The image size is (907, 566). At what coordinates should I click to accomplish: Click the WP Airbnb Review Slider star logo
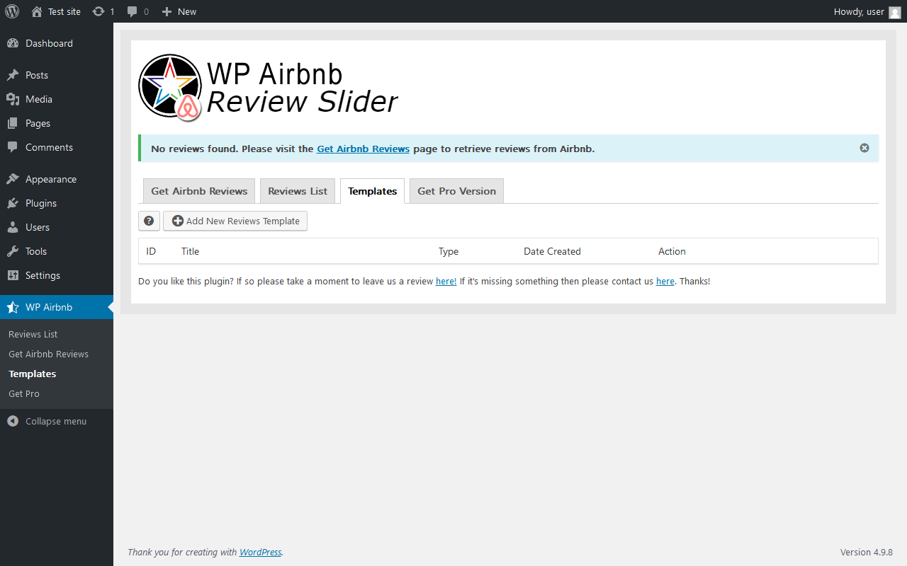click(x=170, y=87)
